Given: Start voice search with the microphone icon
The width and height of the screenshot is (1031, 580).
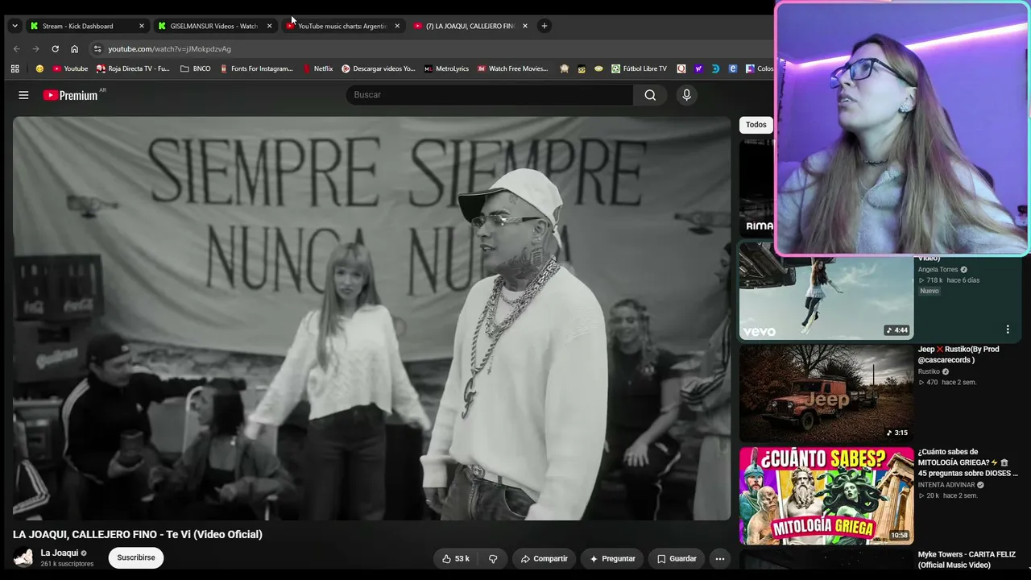Looking at the screenshot, I should click(686, 95).
